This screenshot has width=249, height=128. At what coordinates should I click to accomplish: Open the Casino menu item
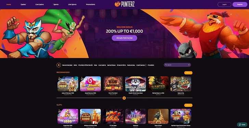(23, 4)
